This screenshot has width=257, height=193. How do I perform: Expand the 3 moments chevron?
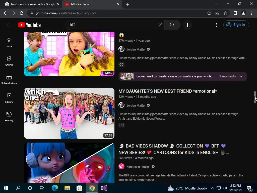click(241, 76)
